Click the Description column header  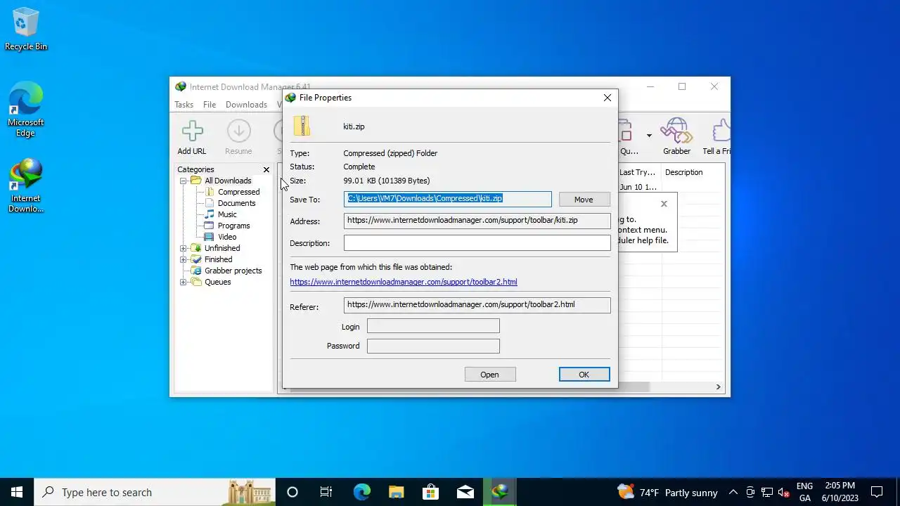click(683, 172)
